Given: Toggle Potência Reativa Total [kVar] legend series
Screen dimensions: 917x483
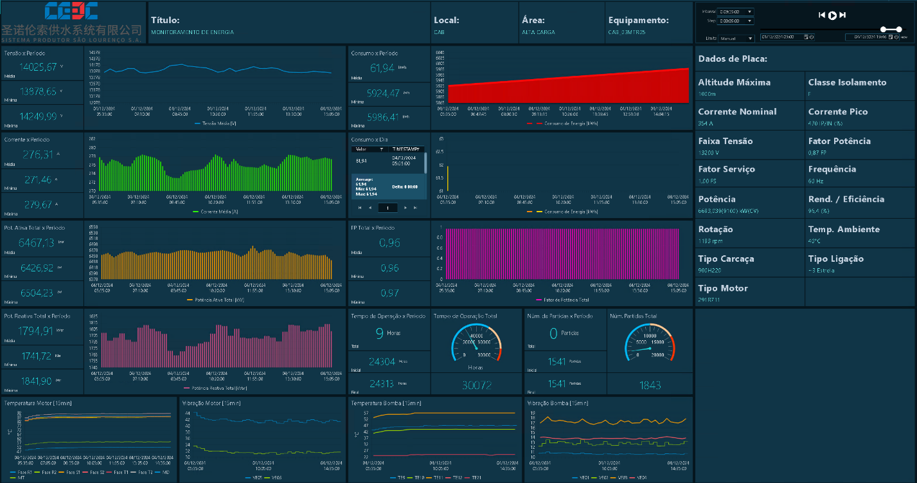Looking at the screenshot, I should (215, 388).
